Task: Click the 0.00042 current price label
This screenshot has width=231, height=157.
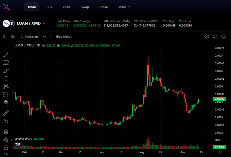Action: [x=219, y=99]
